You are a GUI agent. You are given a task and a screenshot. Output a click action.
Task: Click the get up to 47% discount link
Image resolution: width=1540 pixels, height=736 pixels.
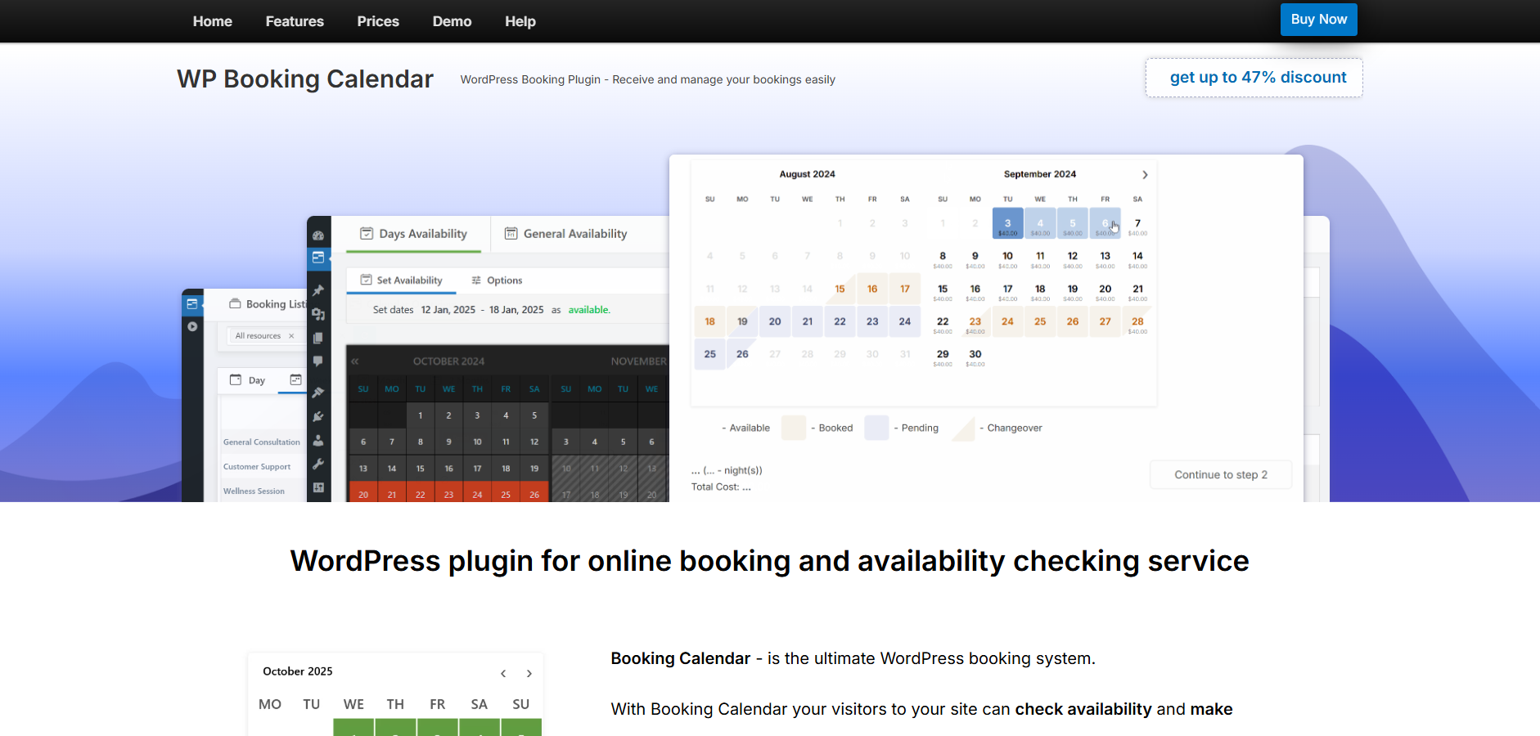[1254, 78]
